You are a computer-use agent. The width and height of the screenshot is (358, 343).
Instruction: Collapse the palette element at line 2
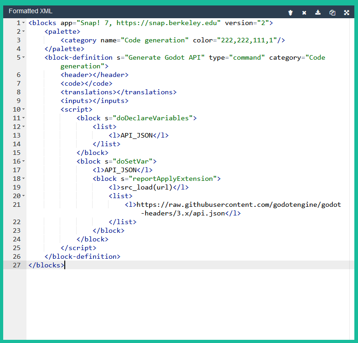(x=24, y=31)
